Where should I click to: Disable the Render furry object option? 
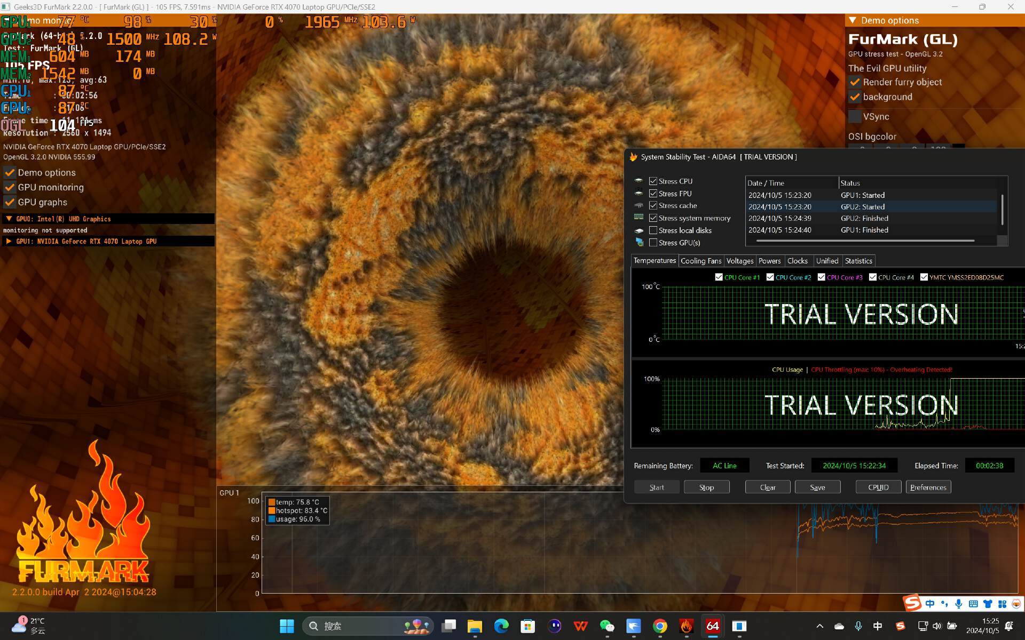(855, 82)
